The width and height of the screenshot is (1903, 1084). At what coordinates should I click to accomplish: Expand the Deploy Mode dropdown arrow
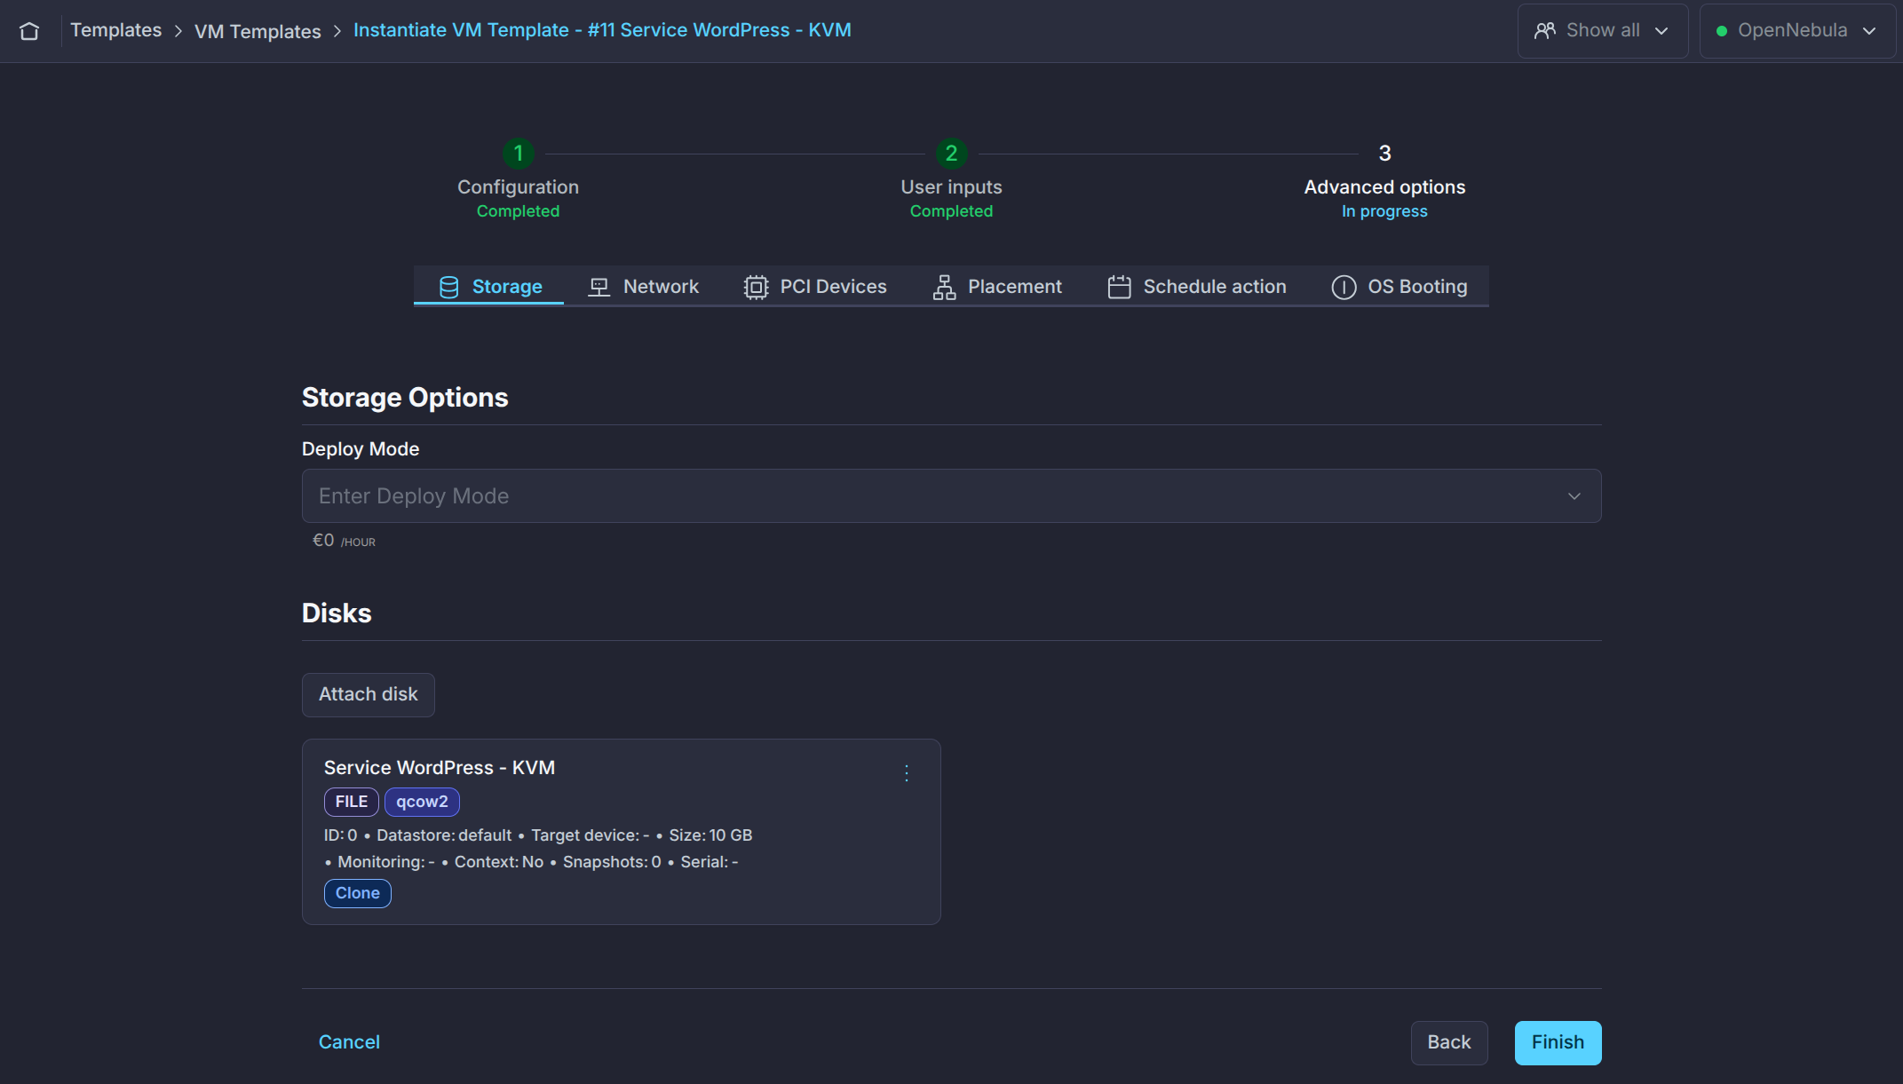1574,495
